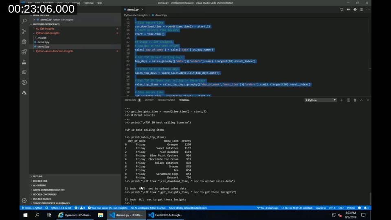This screenshot has width=391, height=220.
Task: Collapse the Python-Get-Insights folder
Action: point(48,33)
